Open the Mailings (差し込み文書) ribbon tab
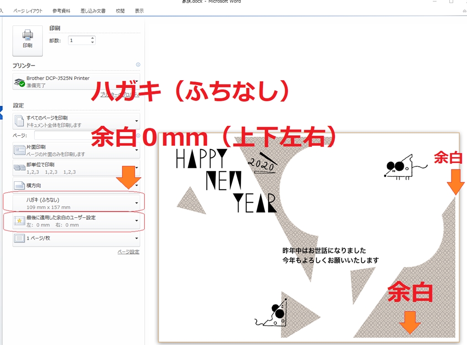Viewport: 467px width, 345px height. [x=93, y=11]
